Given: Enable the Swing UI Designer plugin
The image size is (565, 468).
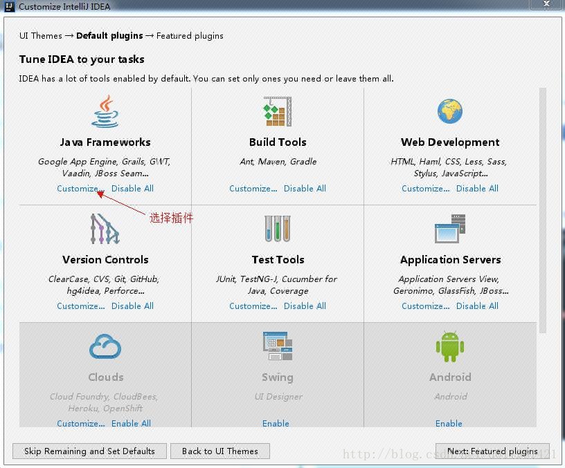Looking at the screenshot, I should tap(276, 423).
